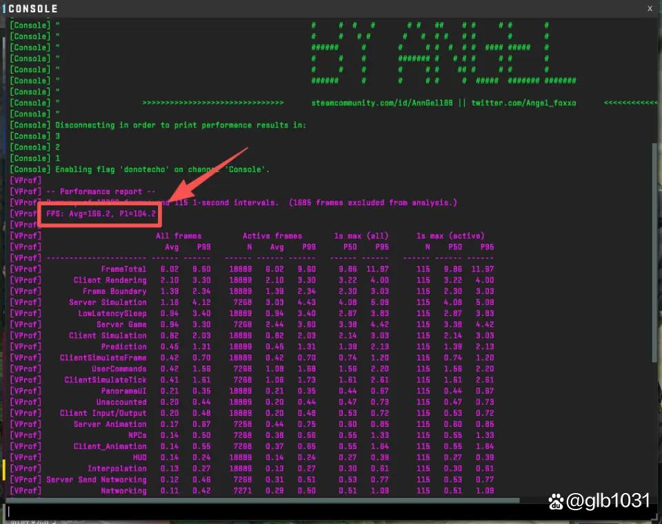The image size is (662, 524).
Task: Select the HUD row label
Action: (139, 457)
